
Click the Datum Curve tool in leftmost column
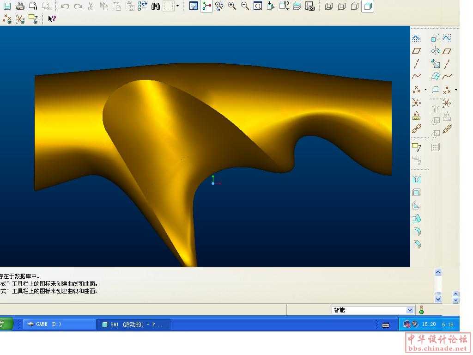pos(416,76)
